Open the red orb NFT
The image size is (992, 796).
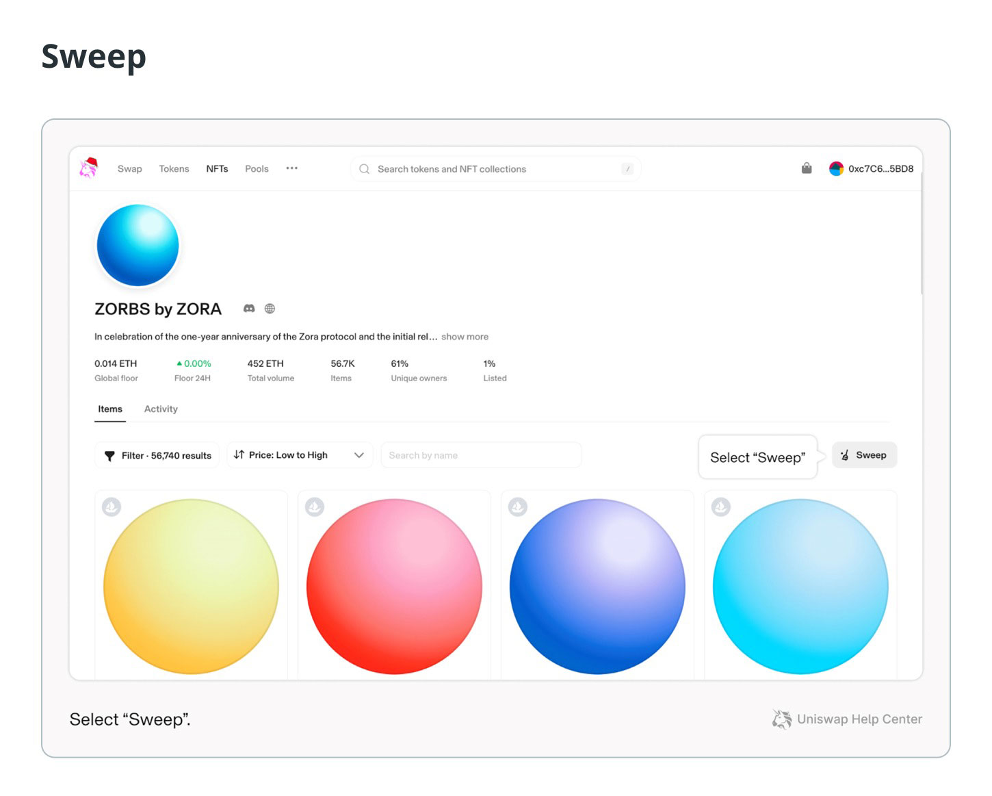tap(394, 586)
